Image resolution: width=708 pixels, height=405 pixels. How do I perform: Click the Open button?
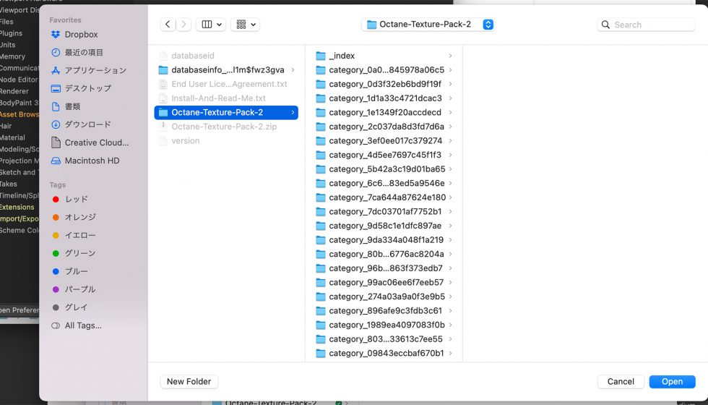(672, 382)
